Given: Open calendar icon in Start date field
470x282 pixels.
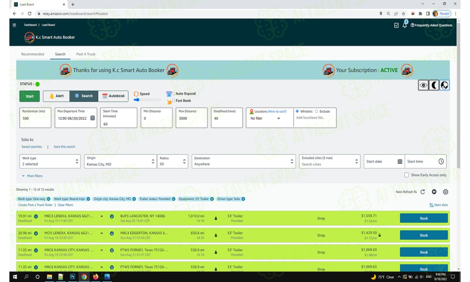Looking at the screenshot, I should [400, 162].
